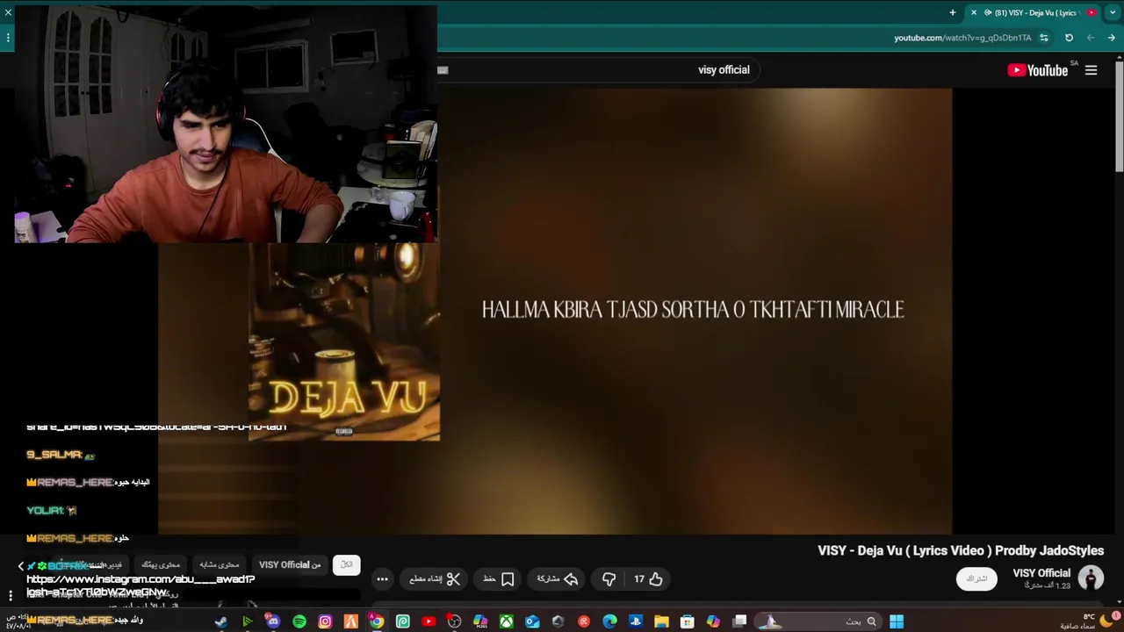Select the VISY - Deja Vu browser tab

pos(1033,12)
